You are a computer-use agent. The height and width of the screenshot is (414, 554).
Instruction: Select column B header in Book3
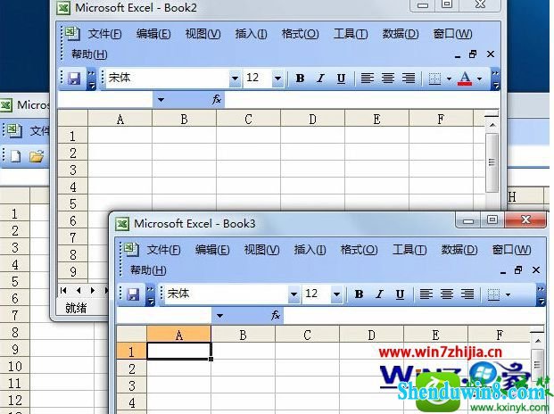tap(243, 335)
